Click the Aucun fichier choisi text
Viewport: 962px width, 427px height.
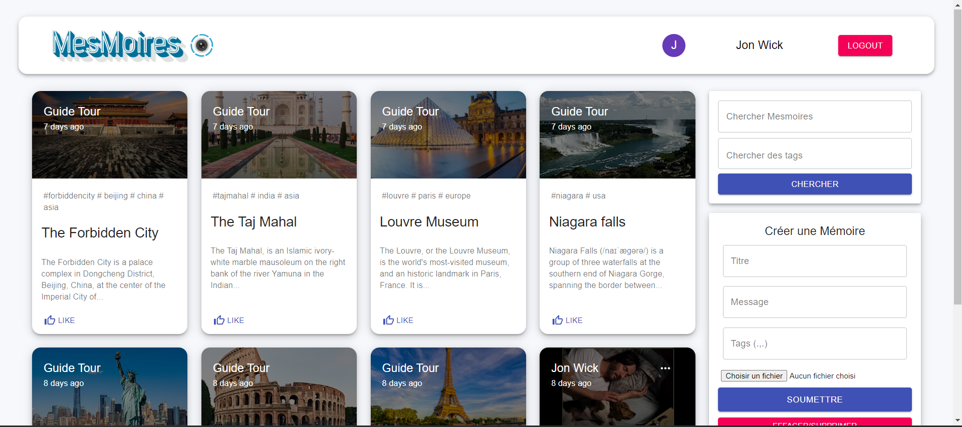(x=823, y=376)
